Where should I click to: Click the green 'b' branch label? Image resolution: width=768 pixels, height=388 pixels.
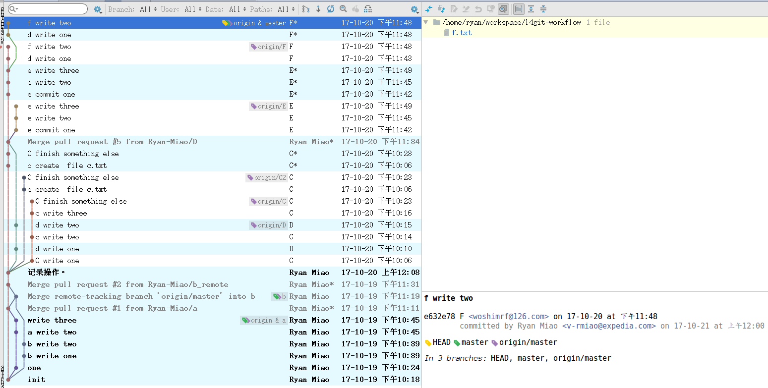pos(280,296)
